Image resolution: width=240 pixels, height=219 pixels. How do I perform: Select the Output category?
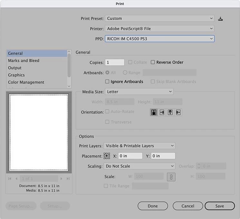tap(37, 68)
